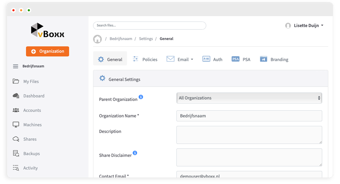Click Parent Organization info icon

[x=141, y=97]
